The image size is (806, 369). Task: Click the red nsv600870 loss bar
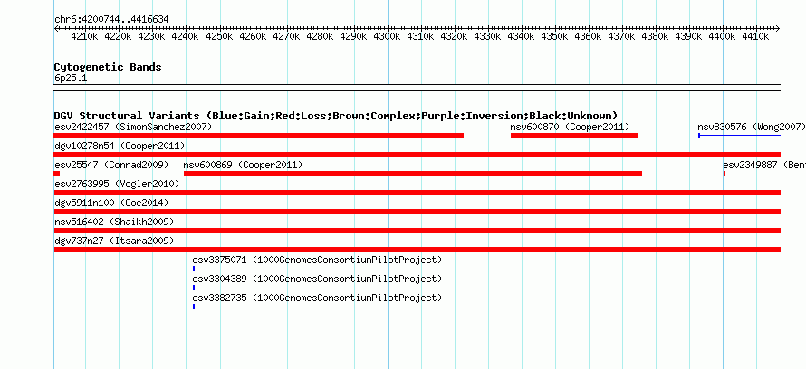(573, 136)
